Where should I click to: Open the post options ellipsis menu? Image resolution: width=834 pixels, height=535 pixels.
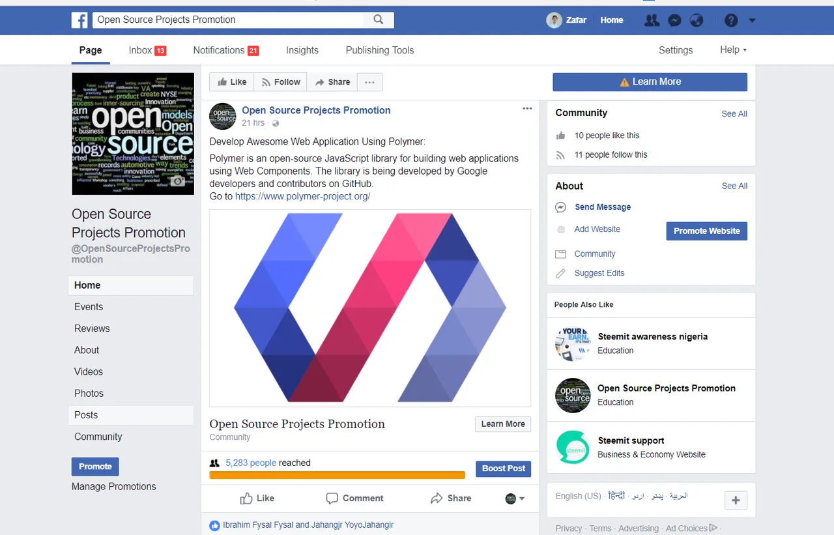click(527, 109)
